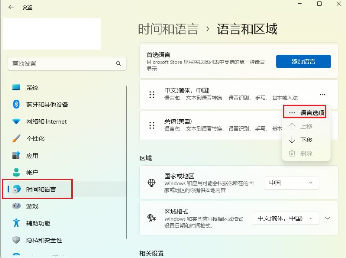Click the 添加语言 button
The height and width of the screenshot is (258, 346).
(x=303, y=61)
